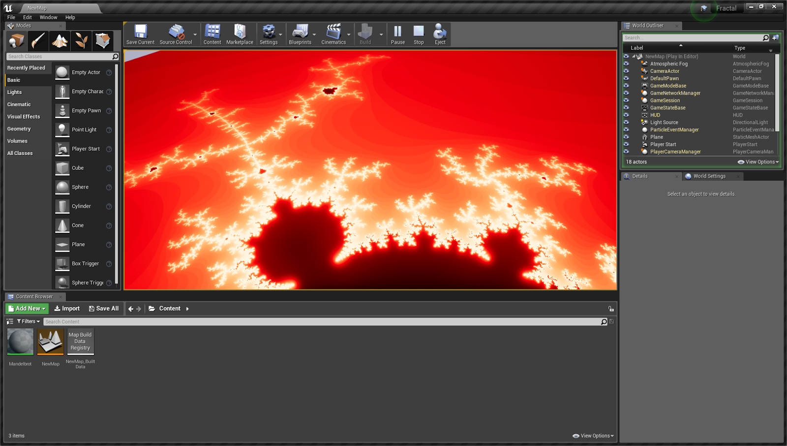787x446 pixels.
Task: Click the Import button
Action: tap(67, 309)
